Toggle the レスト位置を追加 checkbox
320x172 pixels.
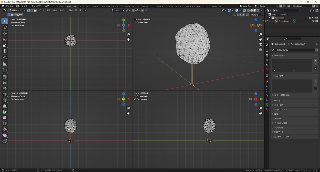[x=273, y=95]
